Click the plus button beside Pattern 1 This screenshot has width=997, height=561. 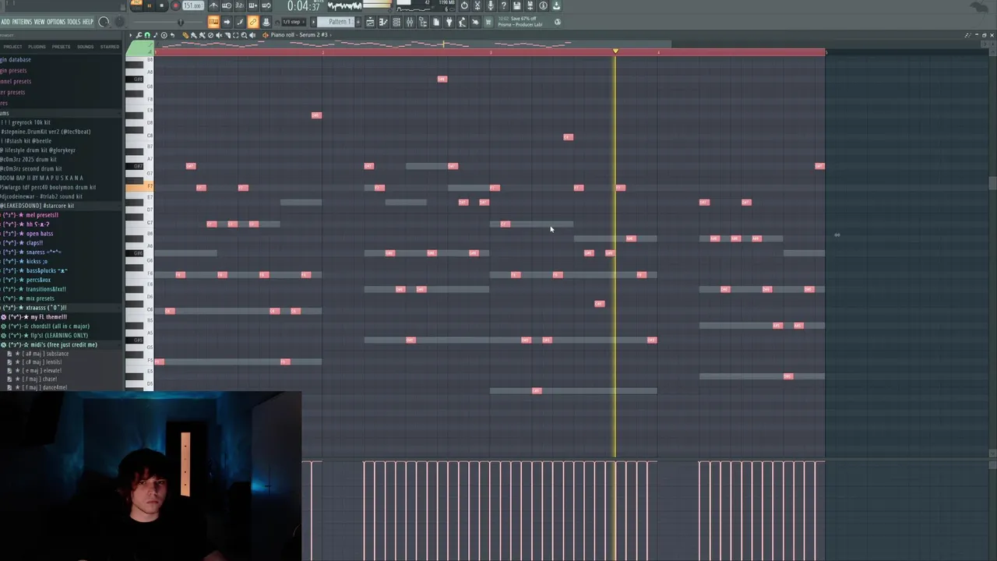[x=358, y=22]
